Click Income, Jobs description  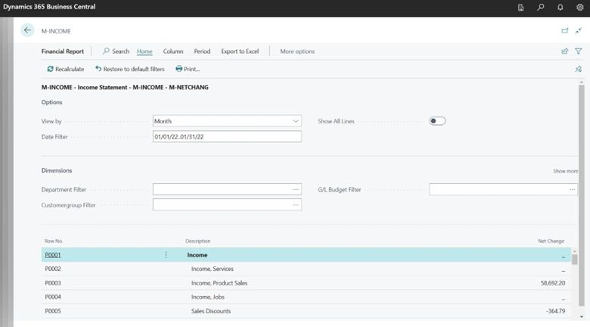208,297
